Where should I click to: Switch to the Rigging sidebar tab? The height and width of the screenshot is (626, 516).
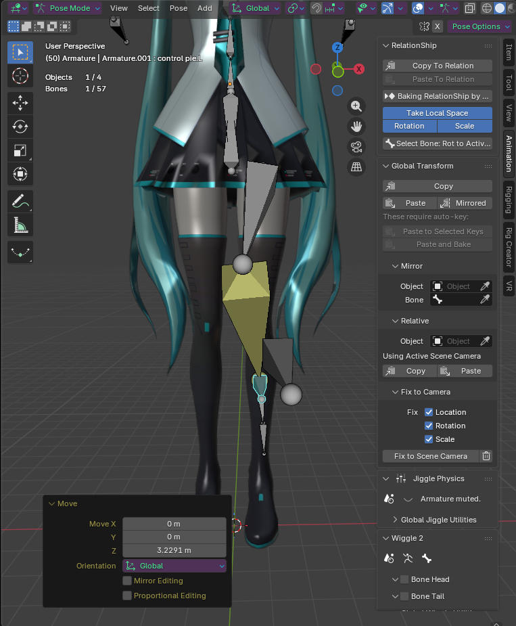pos(509,200)
